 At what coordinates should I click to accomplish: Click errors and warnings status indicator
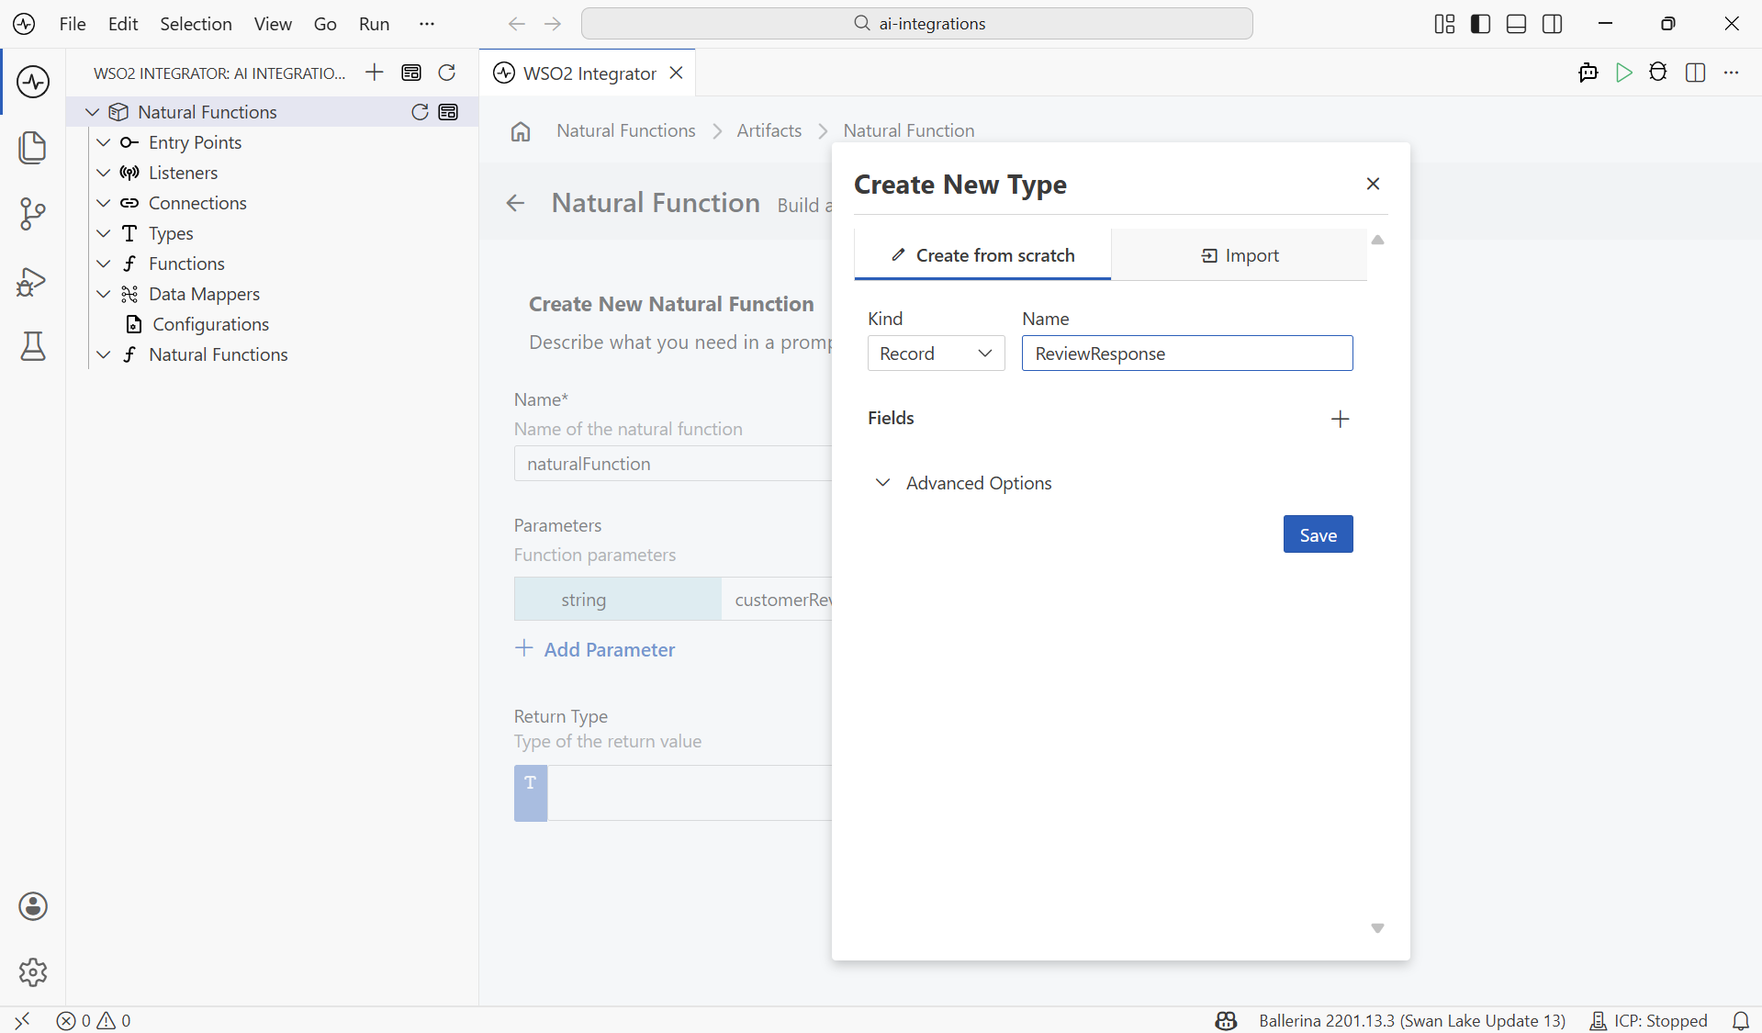pos(94,1020)
